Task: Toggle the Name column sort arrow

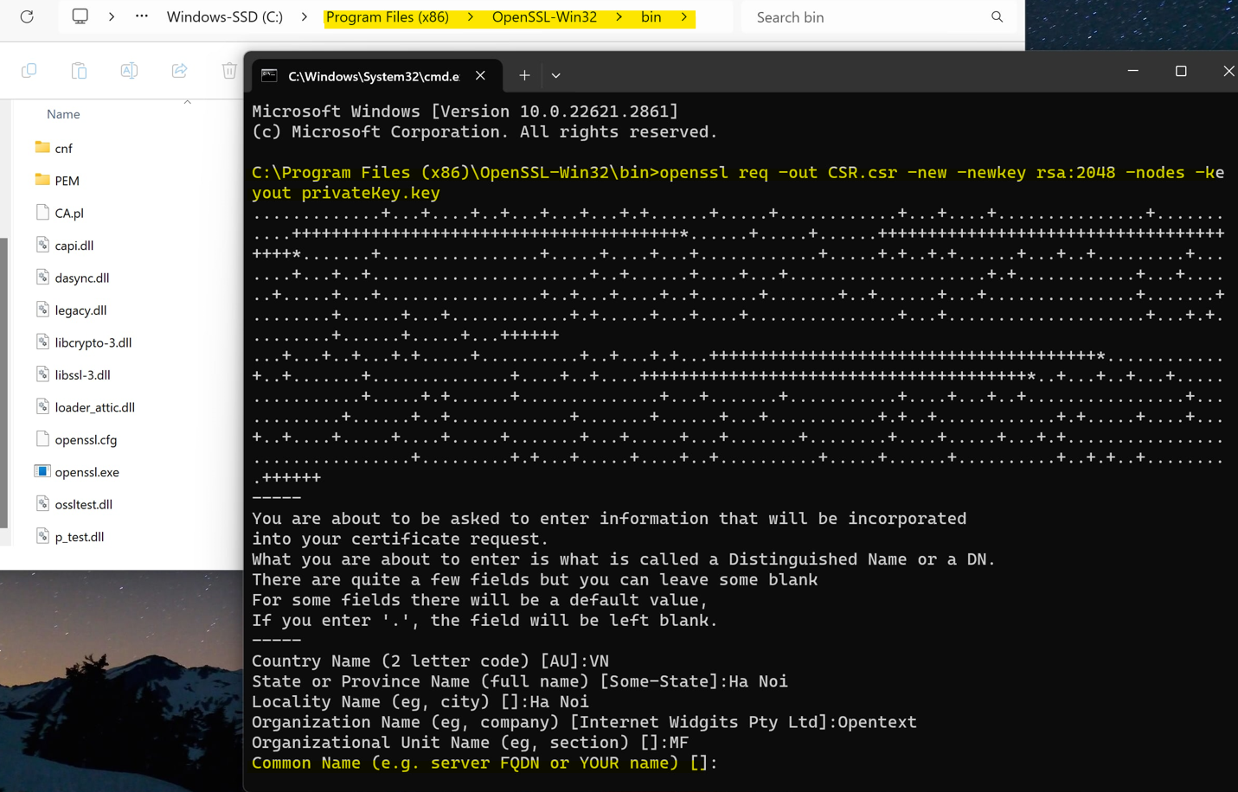Action: (x=188, y=101)
